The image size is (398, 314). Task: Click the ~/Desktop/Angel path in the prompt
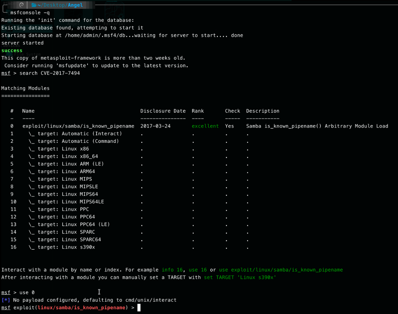point(60,5)
